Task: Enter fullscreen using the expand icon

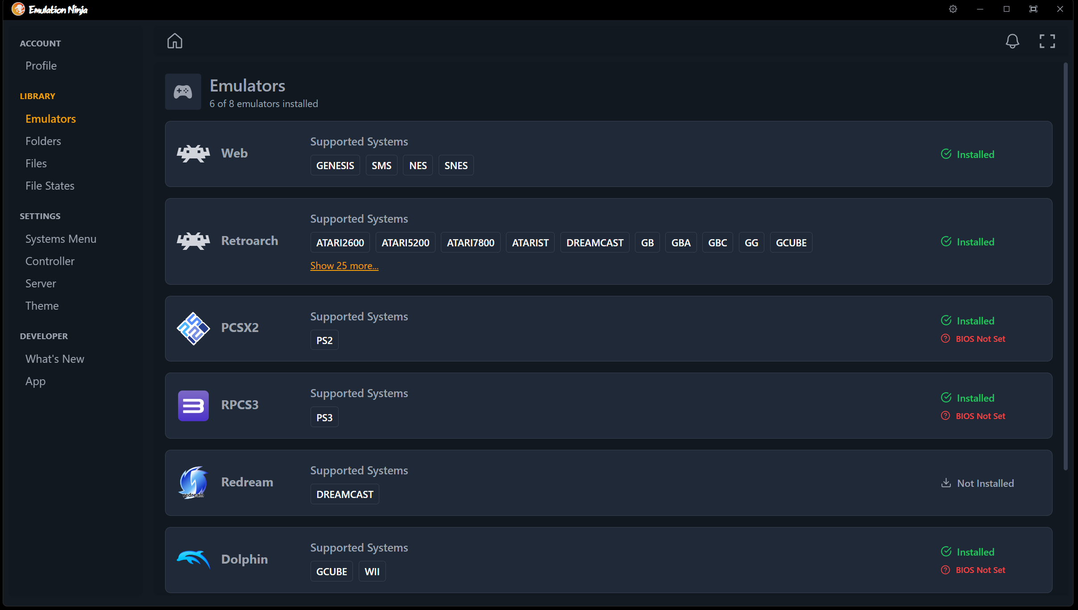Action: pyautogui.click(x=1046, y=41)
